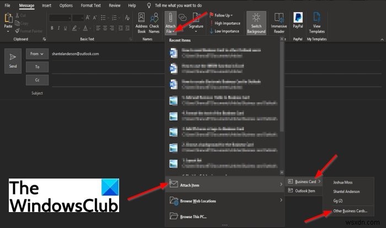This screenshot has height=228, width=386.
Task: Launch the Immersive Reader
Action: (279, 23)
